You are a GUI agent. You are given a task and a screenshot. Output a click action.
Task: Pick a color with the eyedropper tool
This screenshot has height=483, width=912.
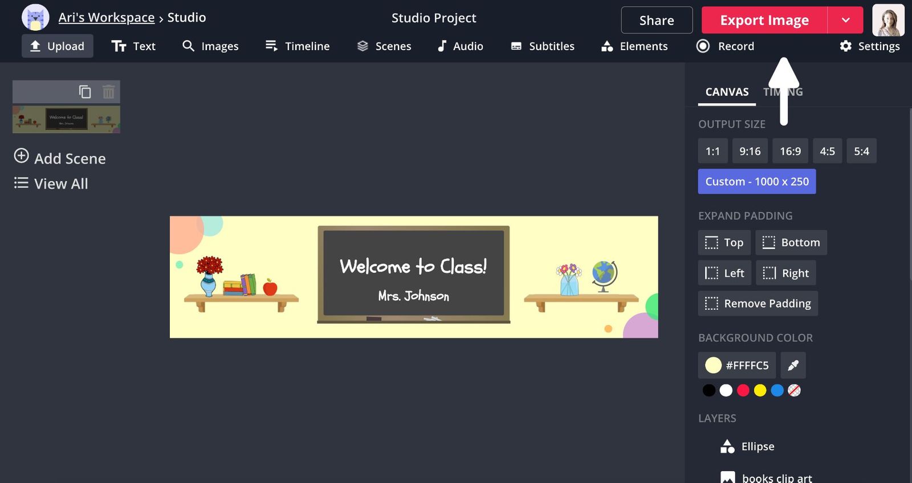tap(793, 365)
